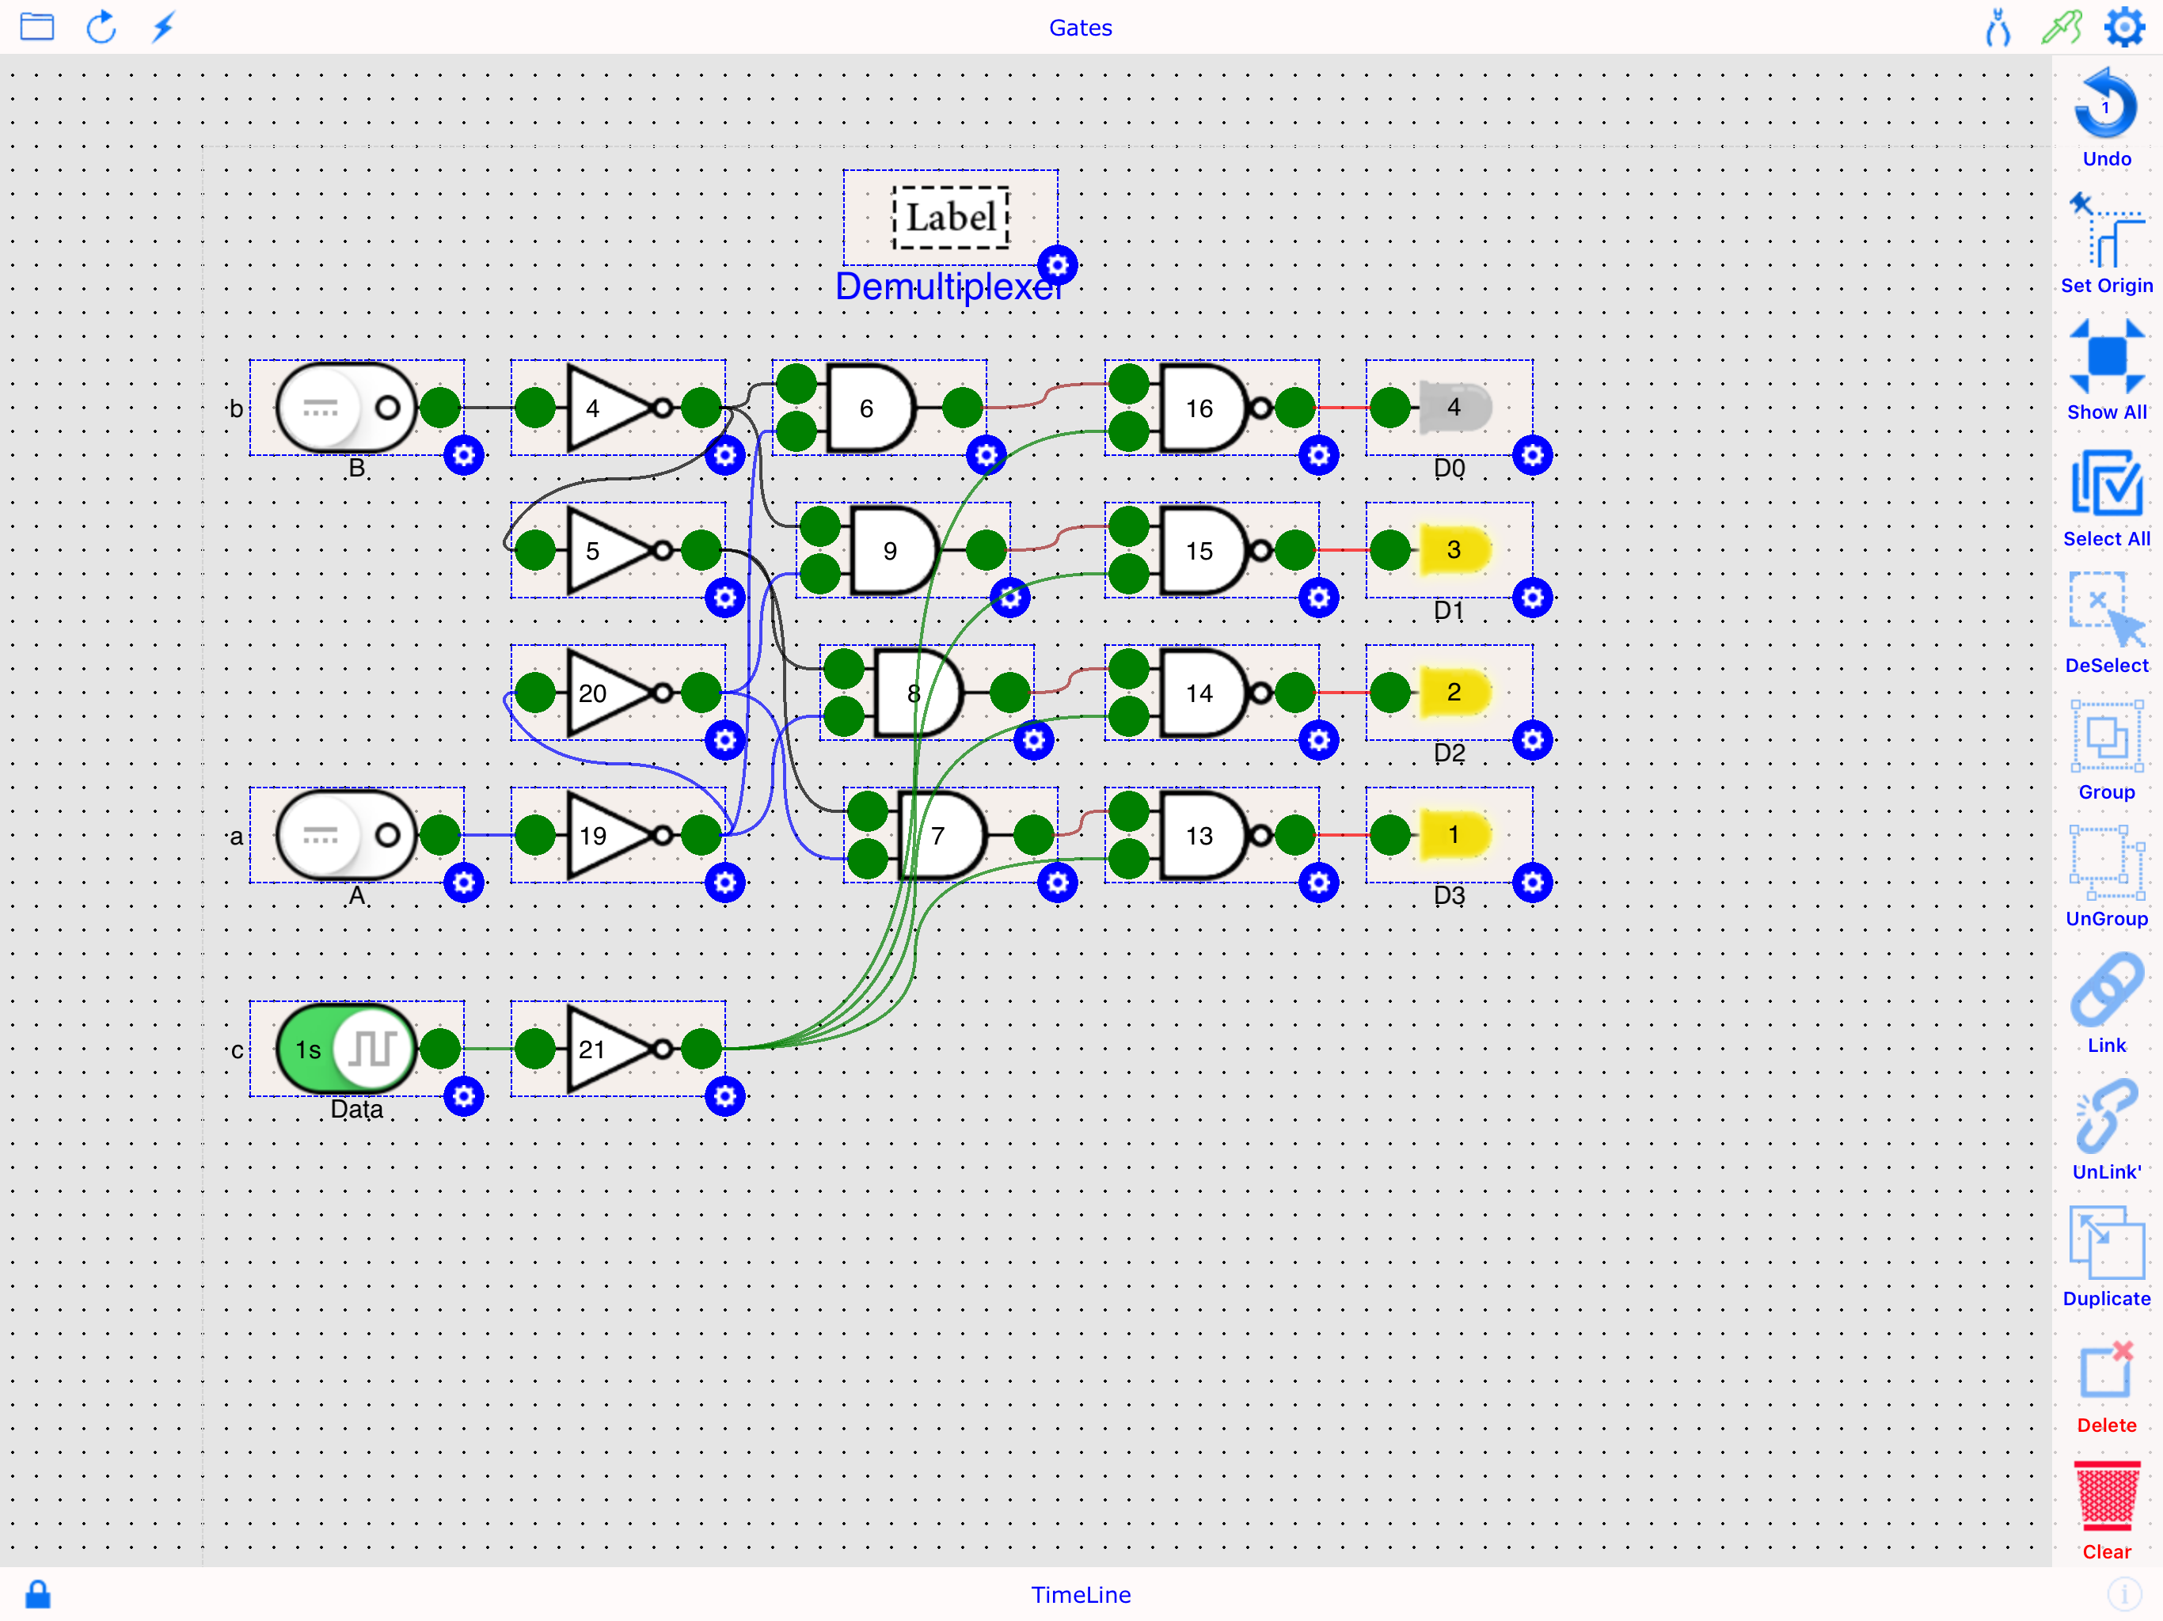The image size is (2163, 1621).
Task: Click the Gates title text
Action: pos(1081,28)
